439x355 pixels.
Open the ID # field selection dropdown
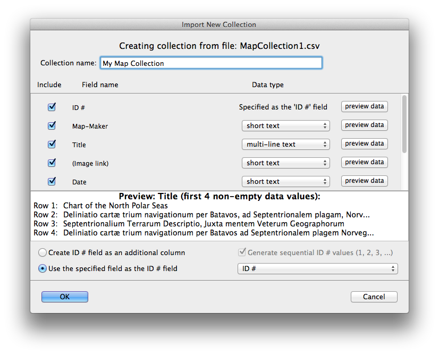click(317, 268)
